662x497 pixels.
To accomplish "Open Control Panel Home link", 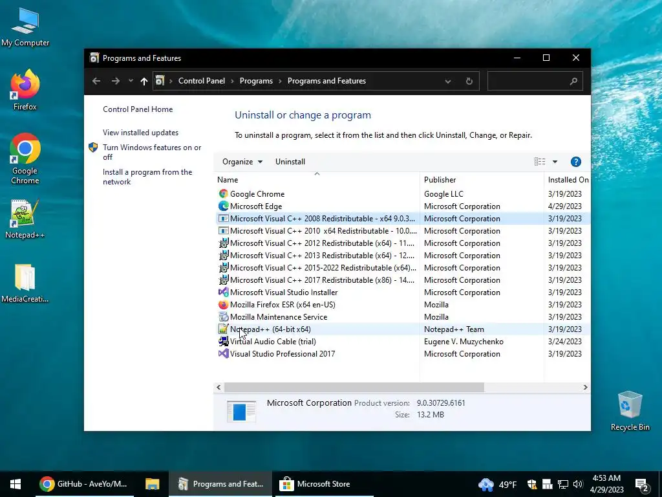I will (138, 109).
